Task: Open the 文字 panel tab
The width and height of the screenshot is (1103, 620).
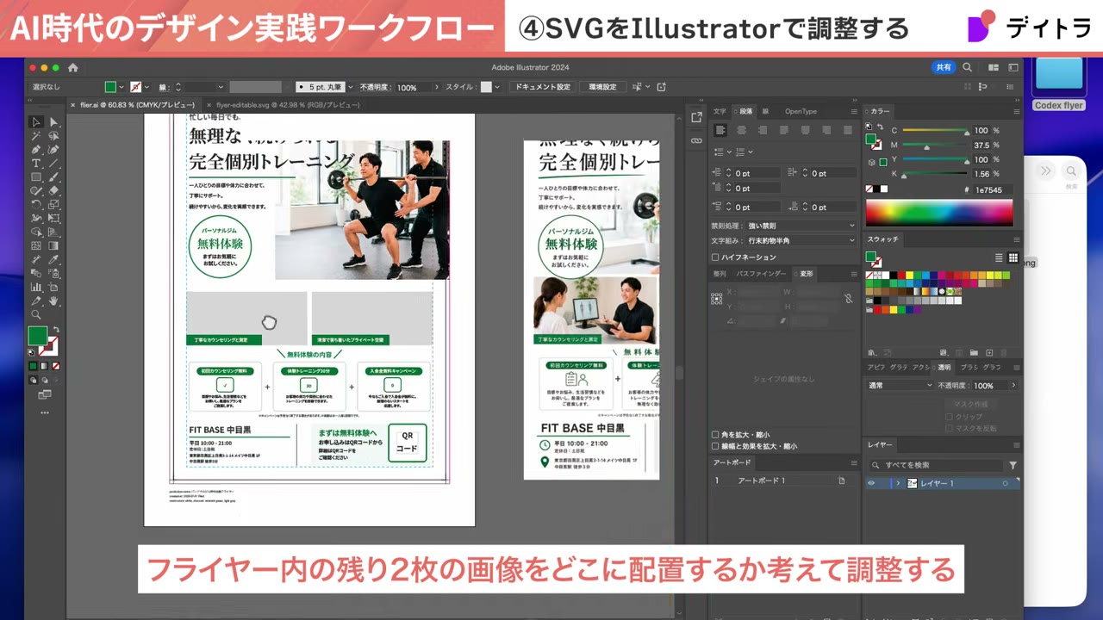Action: (x=720, y=111)
